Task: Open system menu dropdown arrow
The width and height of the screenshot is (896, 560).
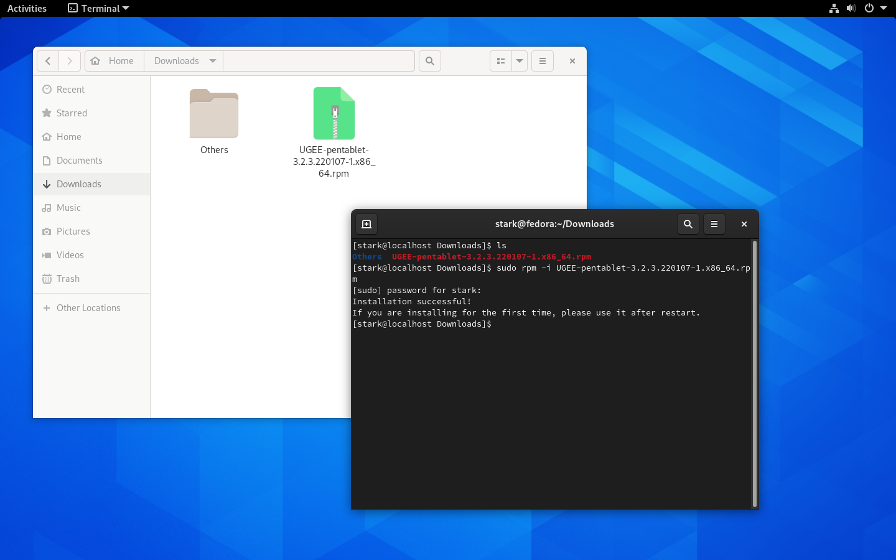Action: pos(884,8)
